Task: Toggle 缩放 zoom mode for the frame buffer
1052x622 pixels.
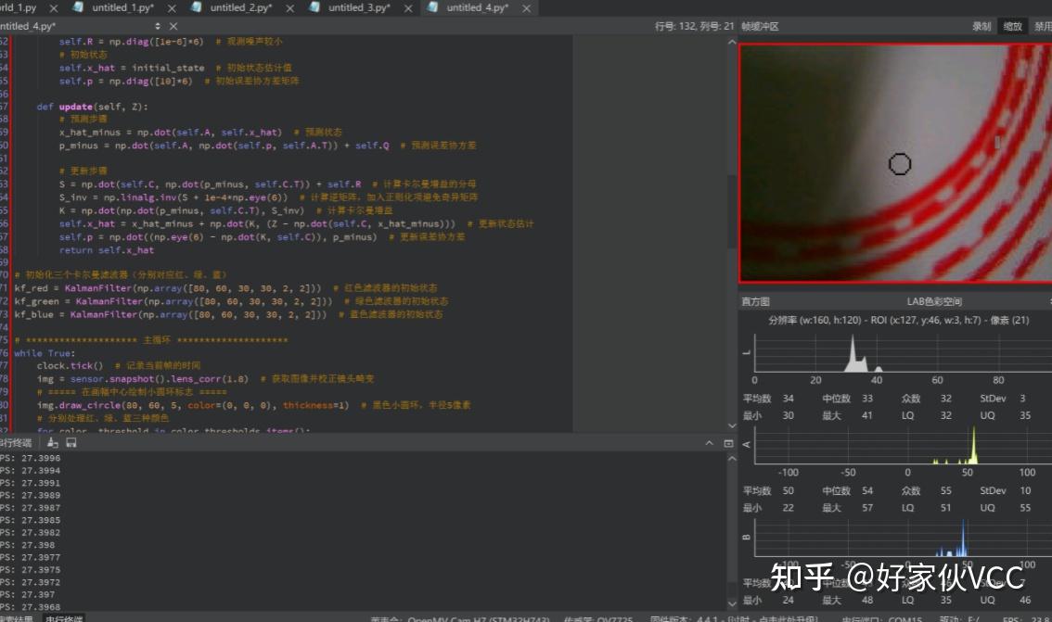Action: click(1013, 26)
